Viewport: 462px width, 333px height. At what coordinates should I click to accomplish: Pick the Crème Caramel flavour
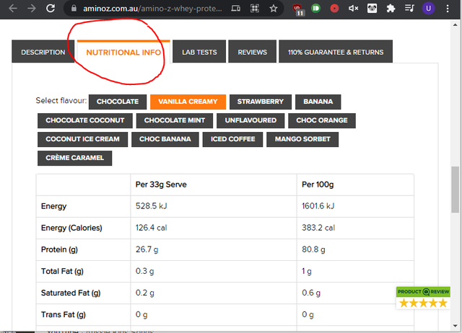click(75, 159)
